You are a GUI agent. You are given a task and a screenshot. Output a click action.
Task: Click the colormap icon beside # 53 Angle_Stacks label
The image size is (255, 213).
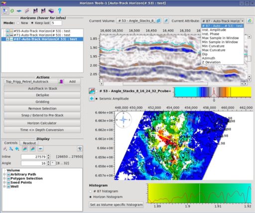tap(92, 91)
